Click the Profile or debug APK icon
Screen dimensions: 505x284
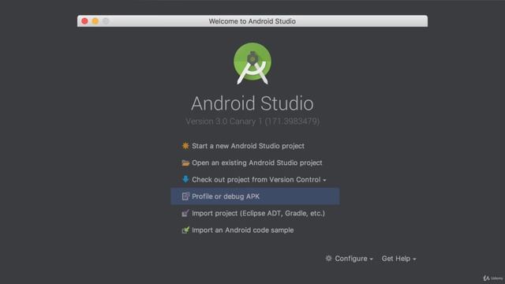click(x=186, y=196)
